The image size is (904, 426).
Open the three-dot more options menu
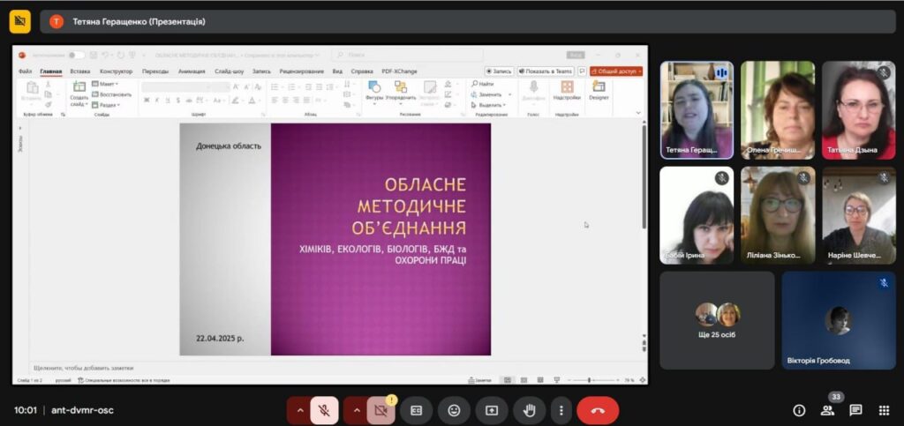pos(561,410)
